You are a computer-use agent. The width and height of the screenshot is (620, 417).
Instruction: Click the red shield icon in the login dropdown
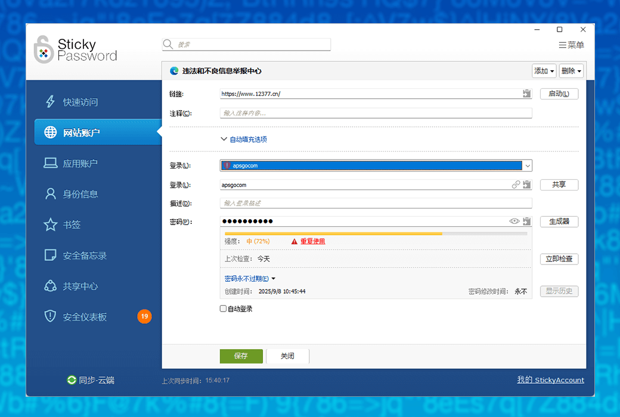tap(227, 165)
